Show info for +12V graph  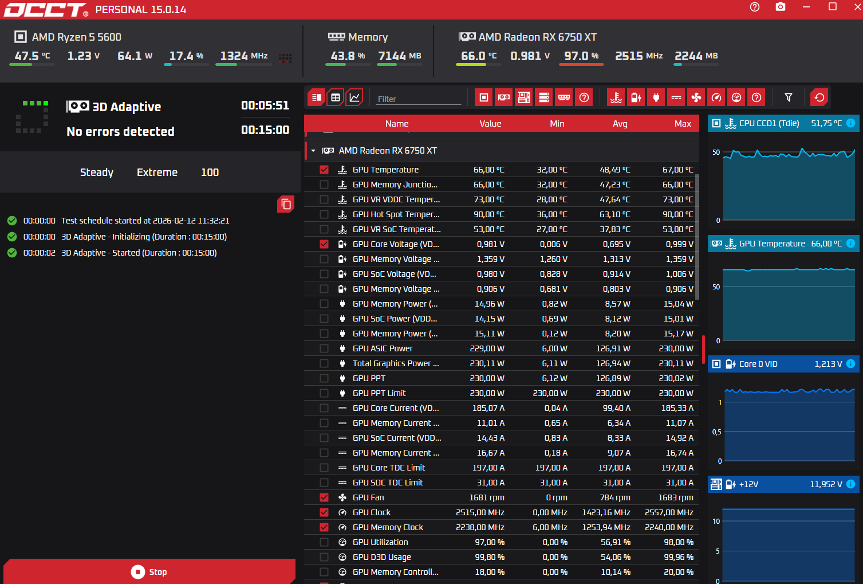tap(850, 484)
